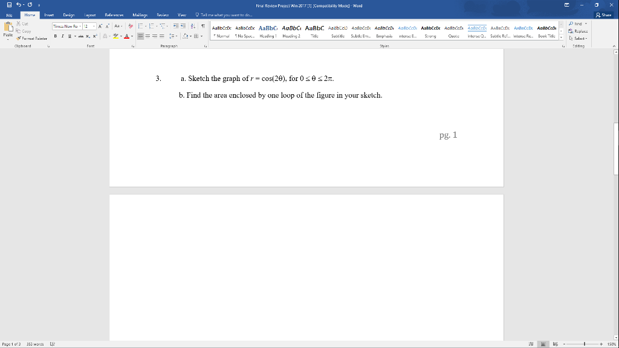Apply the Heading 1 style
This screenshot has height=348, width=619.
click(269, 30)
